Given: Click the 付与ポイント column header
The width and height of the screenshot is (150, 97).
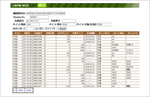Looking at the screenshot, I should point(63,33).
